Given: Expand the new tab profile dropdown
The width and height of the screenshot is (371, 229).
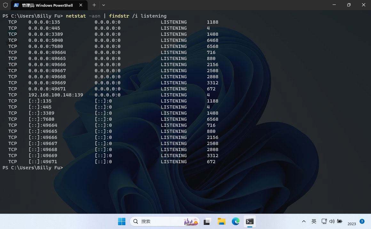Looking at the screenshot, I should pyautogui.click(x=103, y=5).
